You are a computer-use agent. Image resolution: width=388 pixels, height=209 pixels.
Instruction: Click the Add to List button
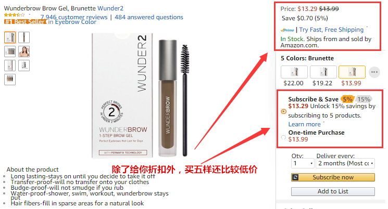pyautogui.click(x=333, y=191)
